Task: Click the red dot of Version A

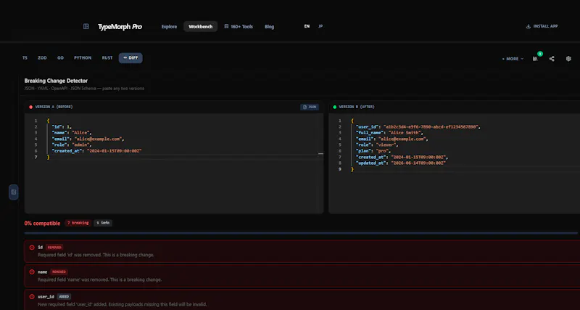Action: pyautogui.click(x=30, y=107)
